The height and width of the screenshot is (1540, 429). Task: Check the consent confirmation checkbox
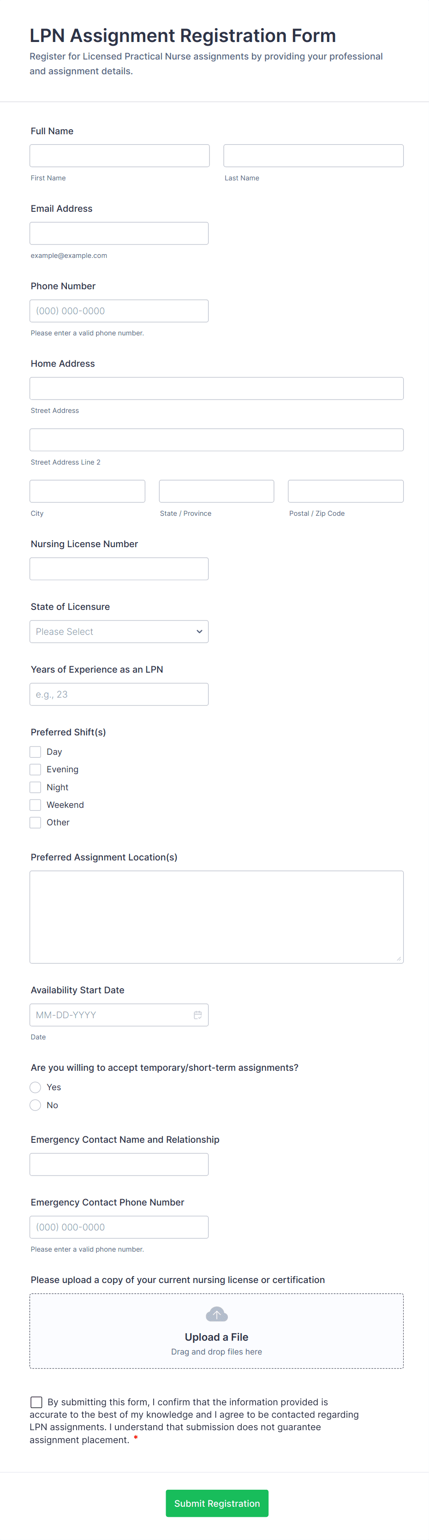(x=36, y=1402)
